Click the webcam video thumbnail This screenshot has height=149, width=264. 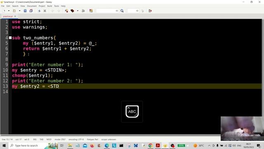pos(242,128)
